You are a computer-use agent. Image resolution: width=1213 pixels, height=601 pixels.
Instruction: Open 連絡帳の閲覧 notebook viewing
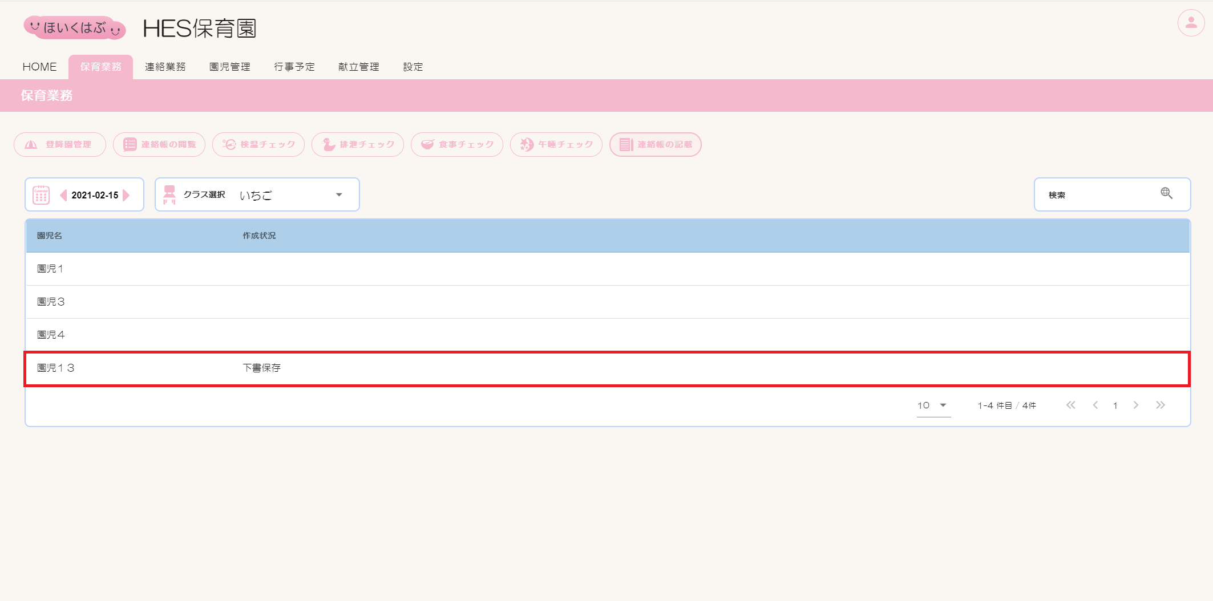point(159,145)
